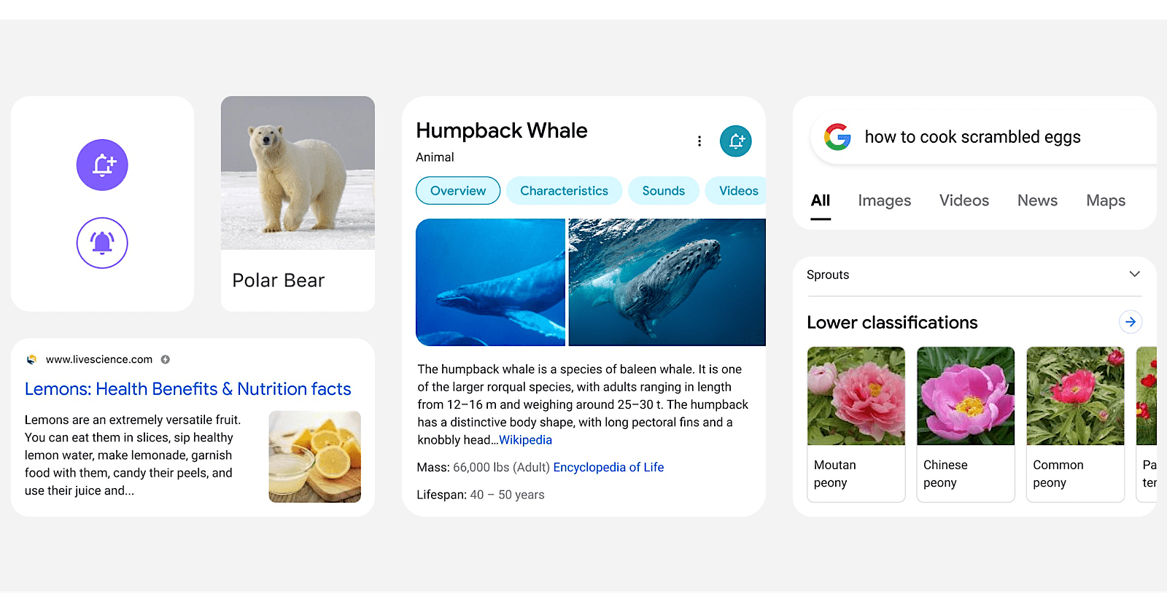Click the purple filled add-notification bell icon

tap(102, 165)
